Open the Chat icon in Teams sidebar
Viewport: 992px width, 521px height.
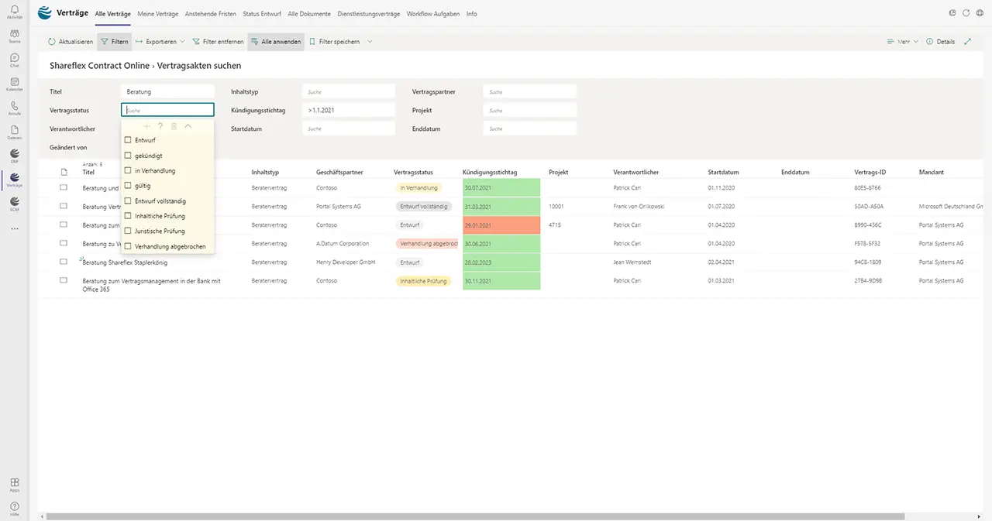[14, 60]
